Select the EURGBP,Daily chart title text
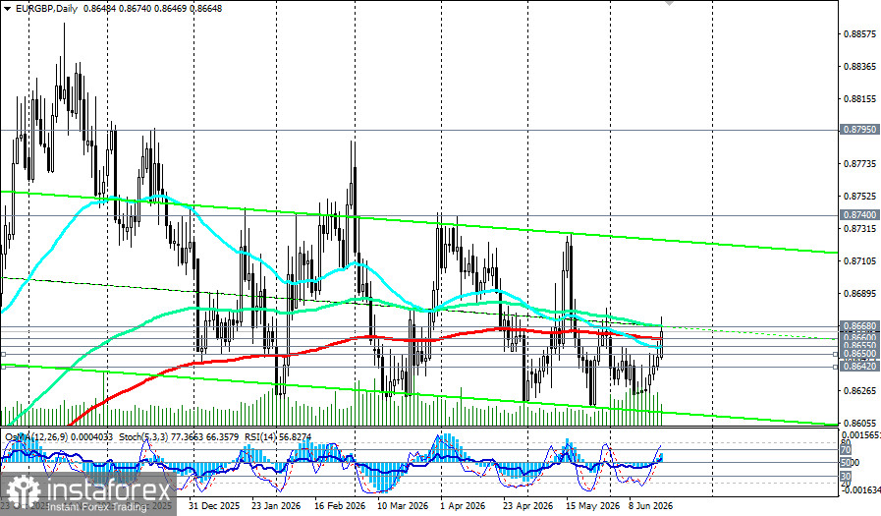Image resolution: width=881 pixels, height=516 pixels. [46, 9]
